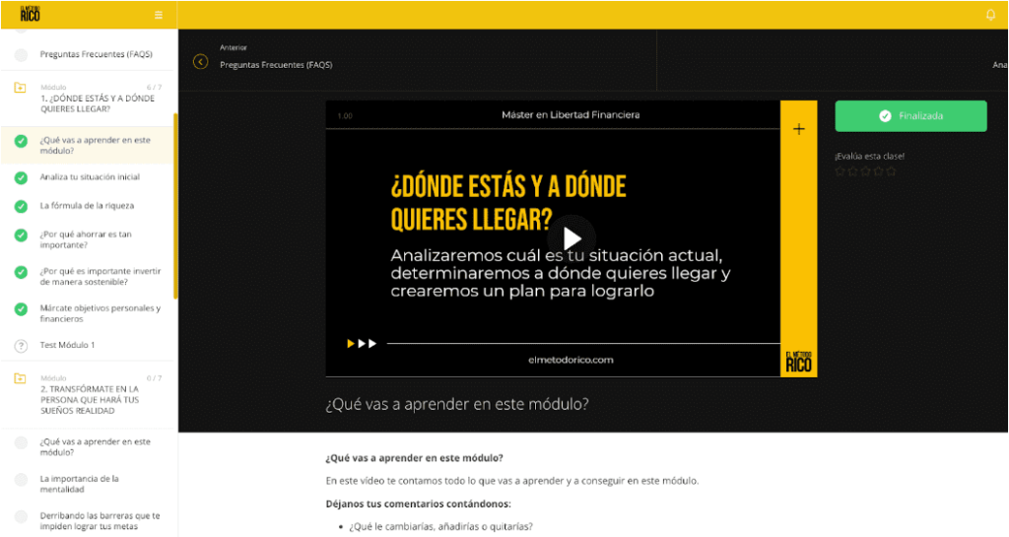Click the '0 / 7' progress count of module 2

point(154,378)
